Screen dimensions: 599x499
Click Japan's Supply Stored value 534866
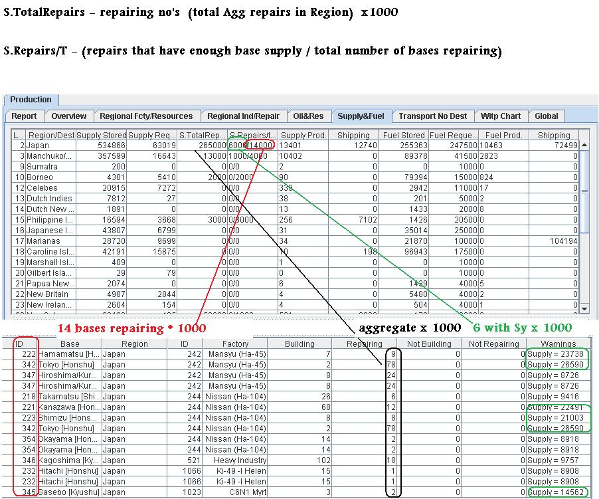(x=111, y=146)
